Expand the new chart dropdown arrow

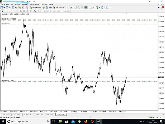[4, 7]
